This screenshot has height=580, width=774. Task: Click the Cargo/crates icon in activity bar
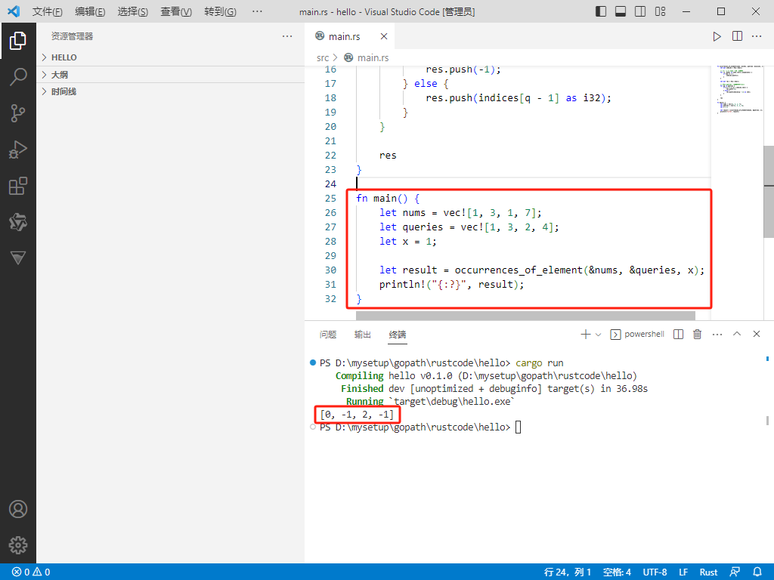(x=18, y=222)
